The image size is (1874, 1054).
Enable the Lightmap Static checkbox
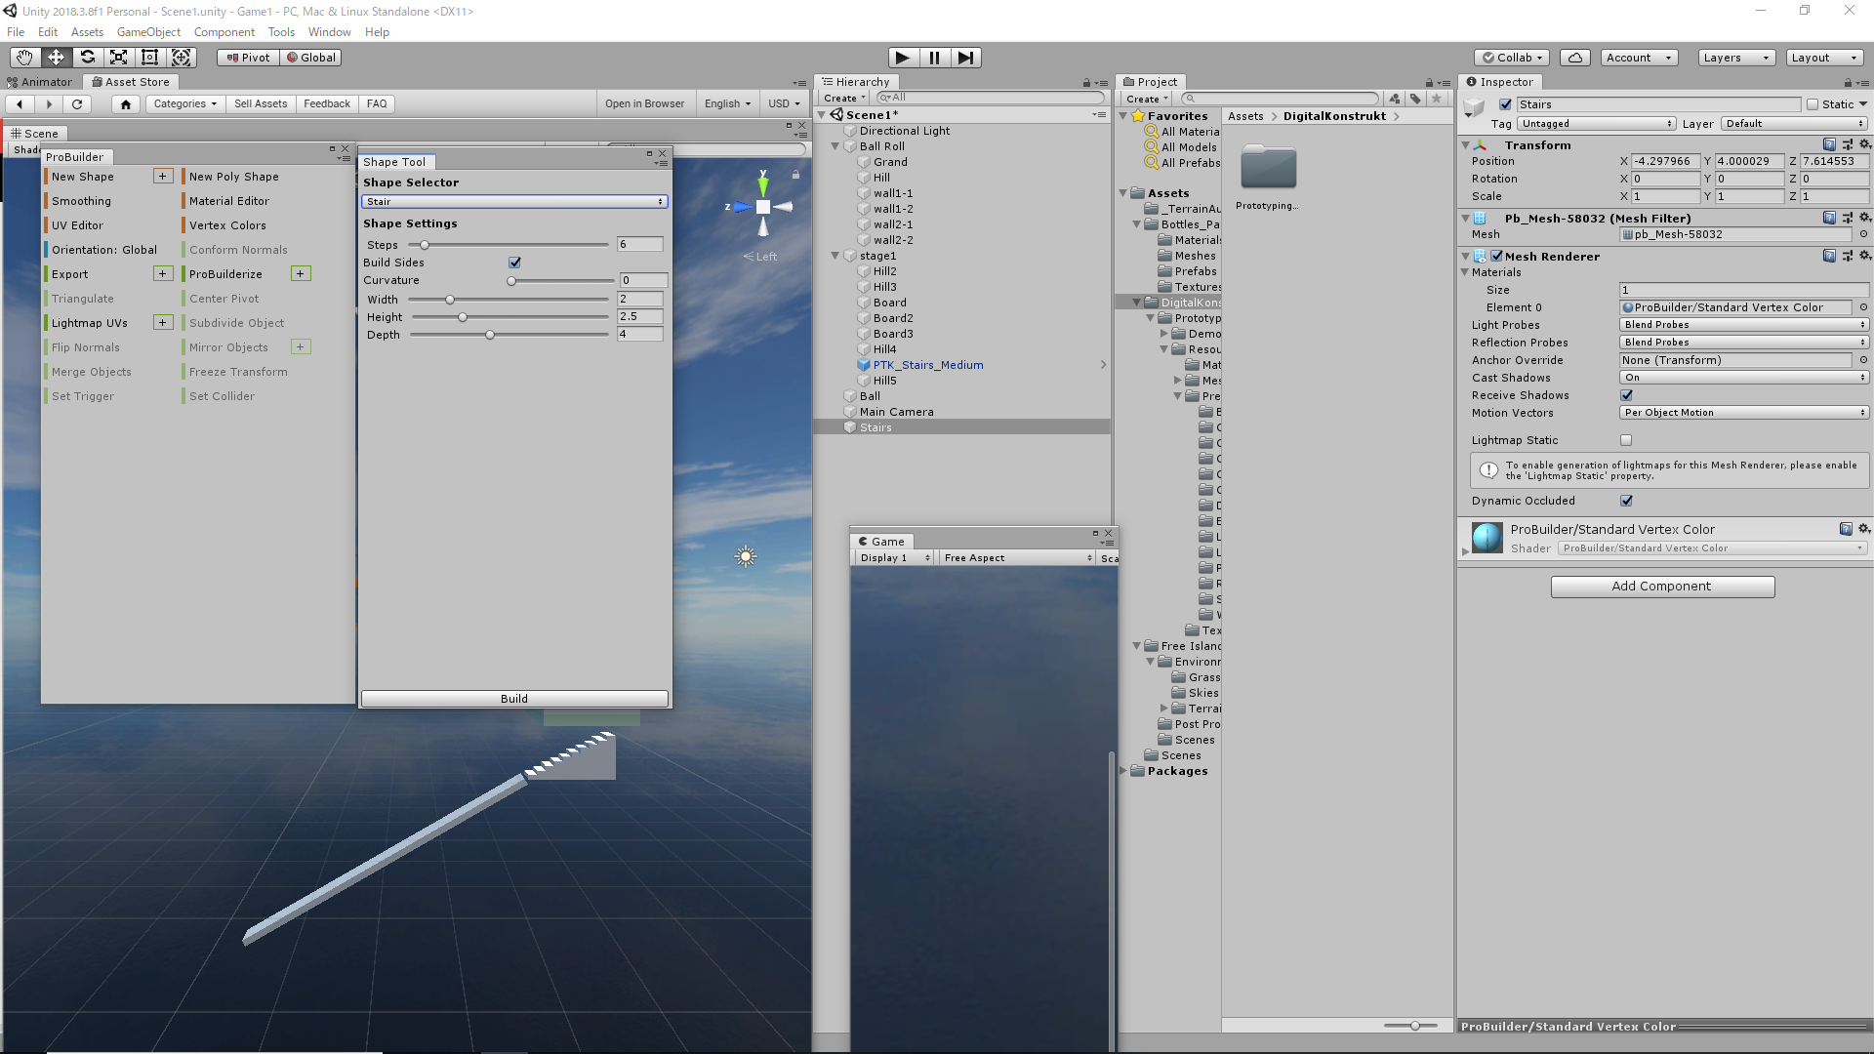[1626, 440]
